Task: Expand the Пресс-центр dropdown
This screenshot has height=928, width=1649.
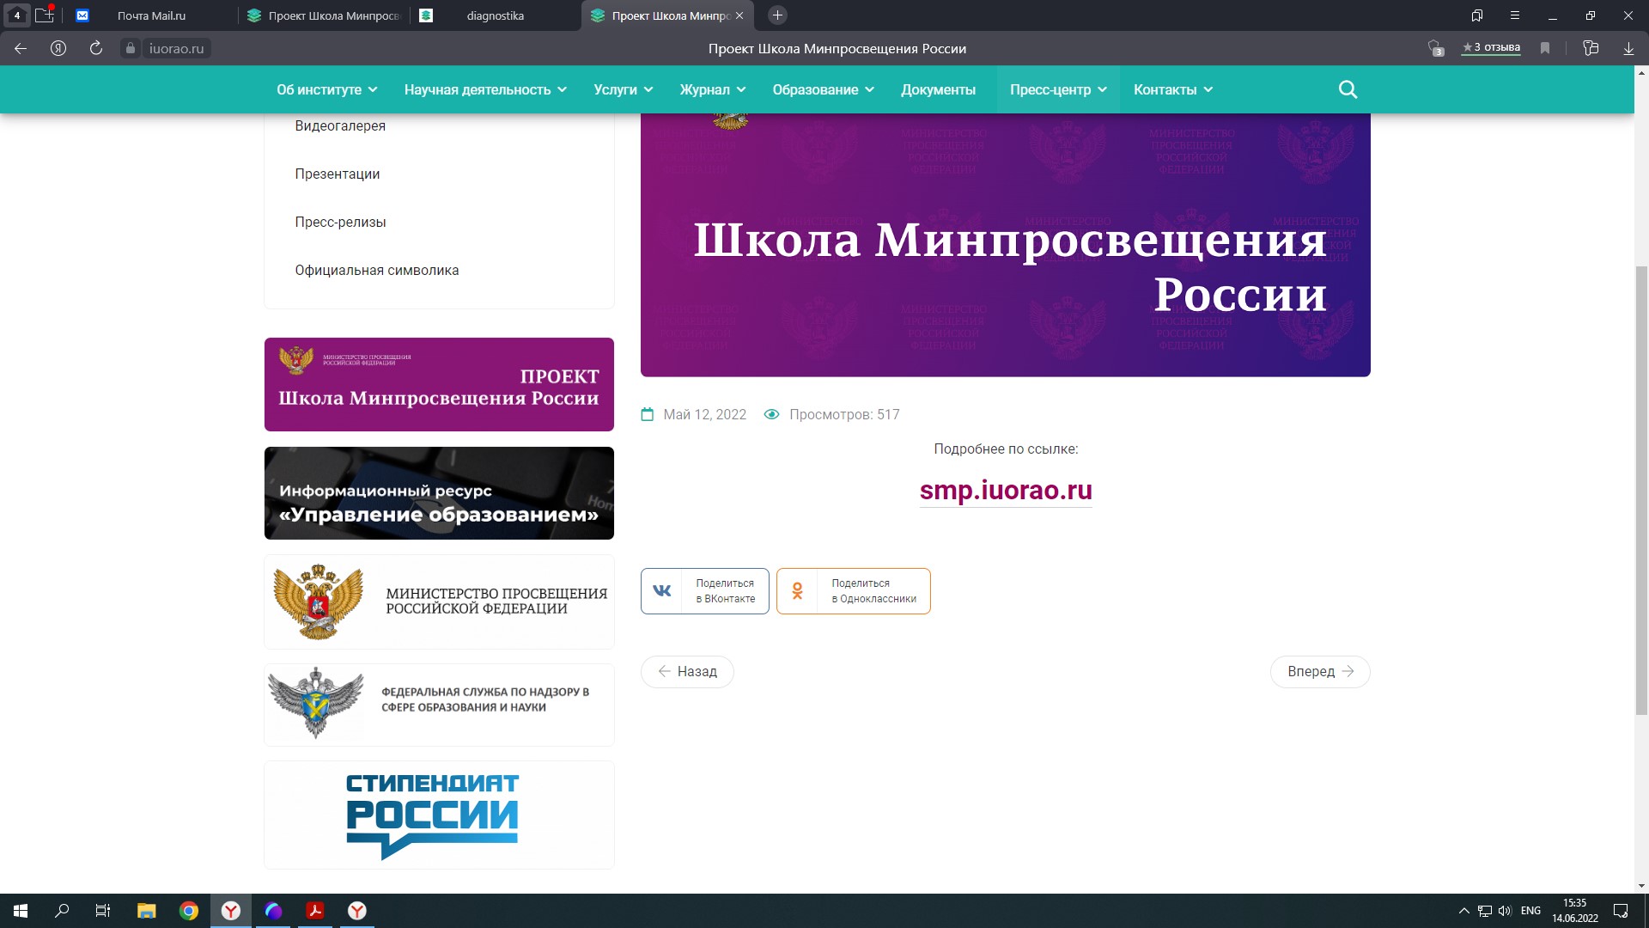Action: pyautogui.click(x=1058, y=89)
